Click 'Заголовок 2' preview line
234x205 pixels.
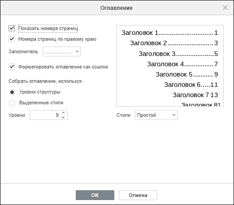coord(174,43)
